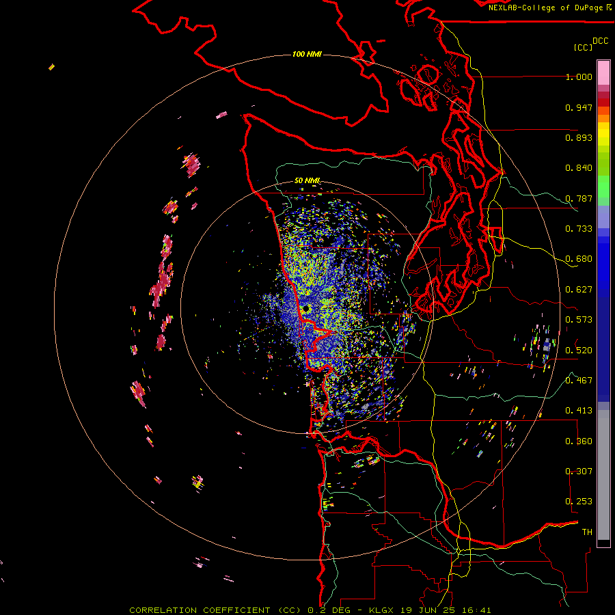Click the 0.893 legend value
The width and height of the screenshot is (615, 615).
[579, 137]
